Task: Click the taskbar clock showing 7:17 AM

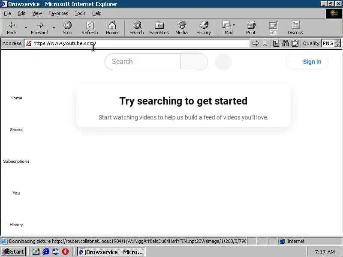Action: [x=325, y=252]
